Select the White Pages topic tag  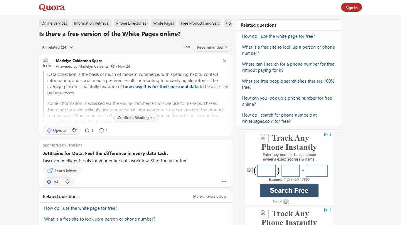[163, 23]
